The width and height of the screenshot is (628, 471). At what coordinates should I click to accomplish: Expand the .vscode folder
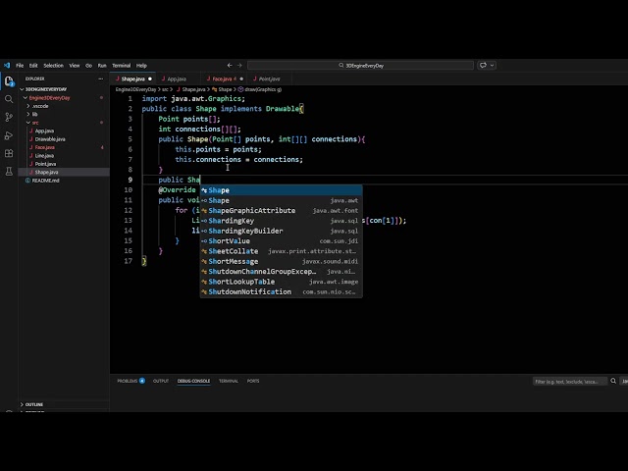tap(39, 106)
